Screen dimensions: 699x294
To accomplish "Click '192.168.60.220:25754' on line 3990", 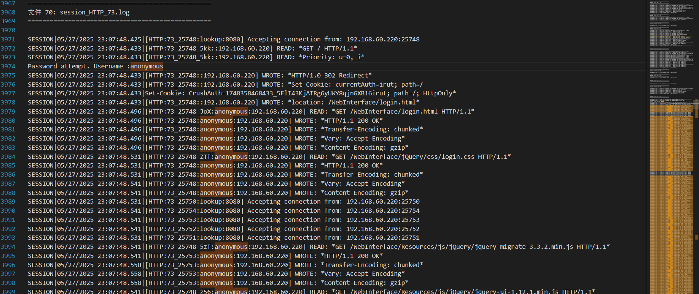I will pyautogui.click(x=383, y=211).
